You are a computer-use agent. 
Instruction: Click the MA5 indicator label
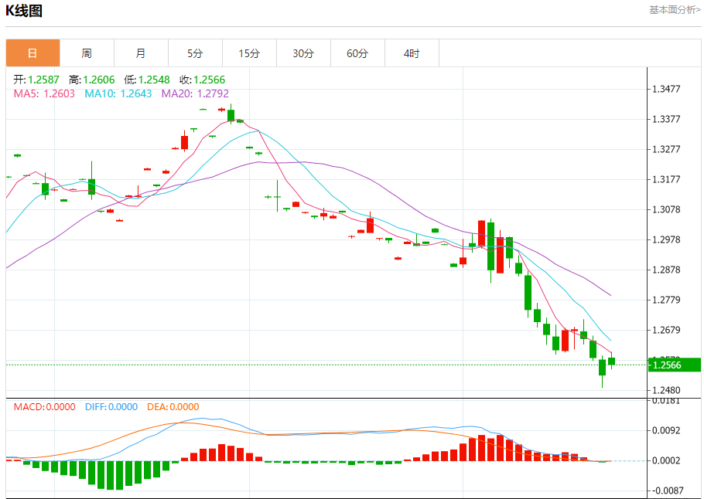pyautogui.click(x=44, y=93)
